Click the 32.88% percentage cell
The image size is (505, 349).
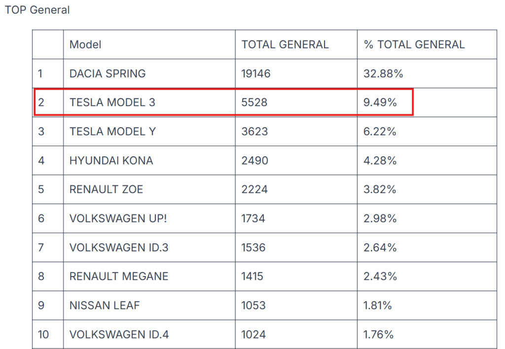[383, 73]
